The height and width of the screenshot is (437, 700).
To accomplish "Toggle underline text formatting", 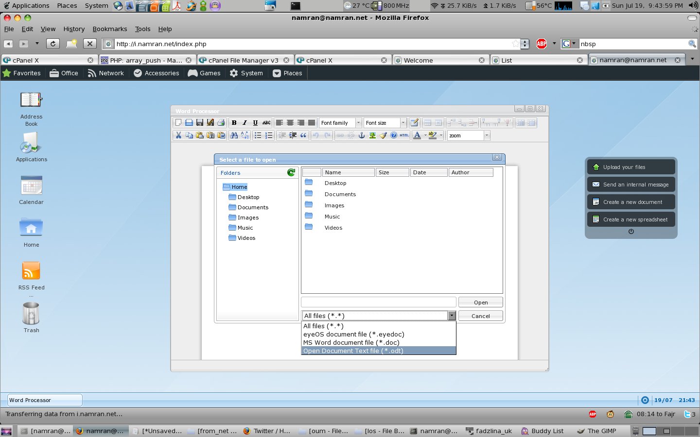I will (x=255, y=123).
